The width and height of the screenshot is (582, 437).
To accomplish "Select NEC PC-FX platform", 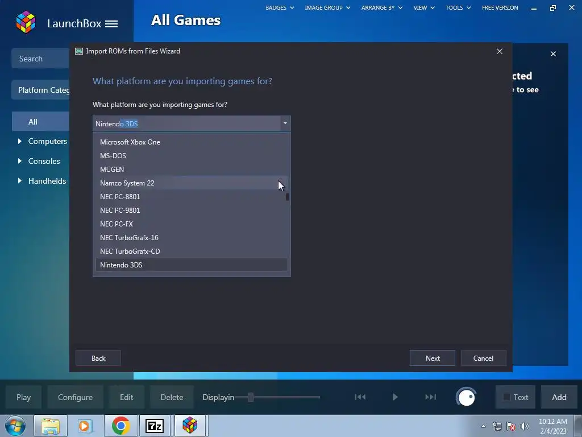I will (x=192, y=224).
